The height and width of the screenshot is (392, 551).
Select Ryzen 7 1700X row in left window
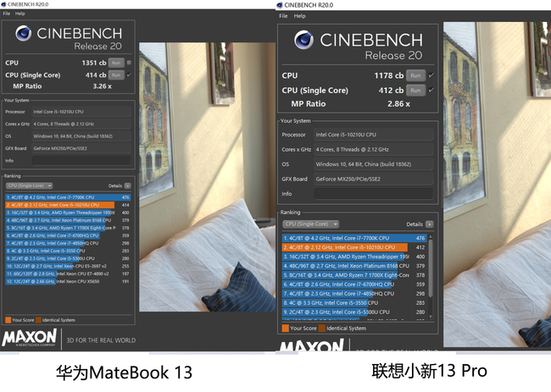click(68, 228)
